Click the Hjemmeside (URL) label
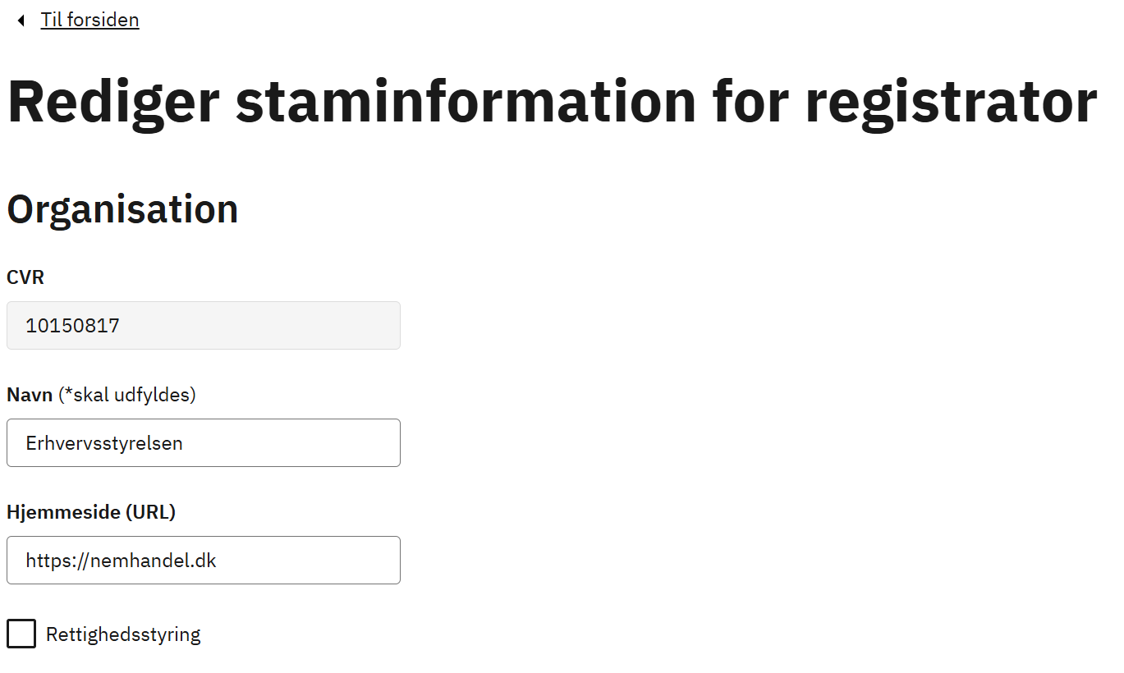Image resolution: width=1124 pixels, height=673 pixels. click(91, 512)
